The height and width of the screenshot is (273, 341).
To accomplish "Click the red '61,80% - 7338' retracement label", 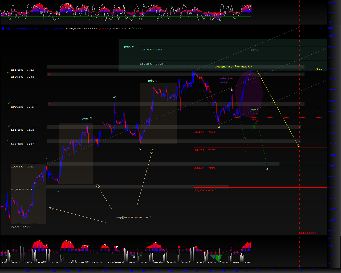I will [x=205, y=132].
